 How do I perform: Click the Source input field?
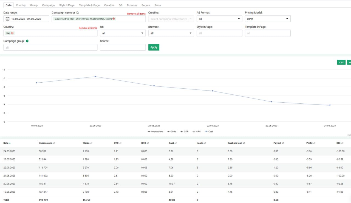(123, 47)
